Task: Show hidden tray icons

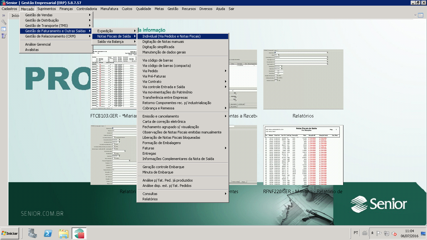Action: 372,233
